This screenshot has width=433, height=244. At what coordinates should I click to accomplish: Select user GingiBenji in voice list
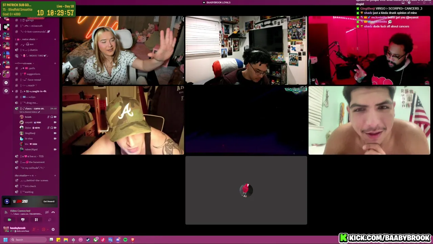[x=38, y=133]
